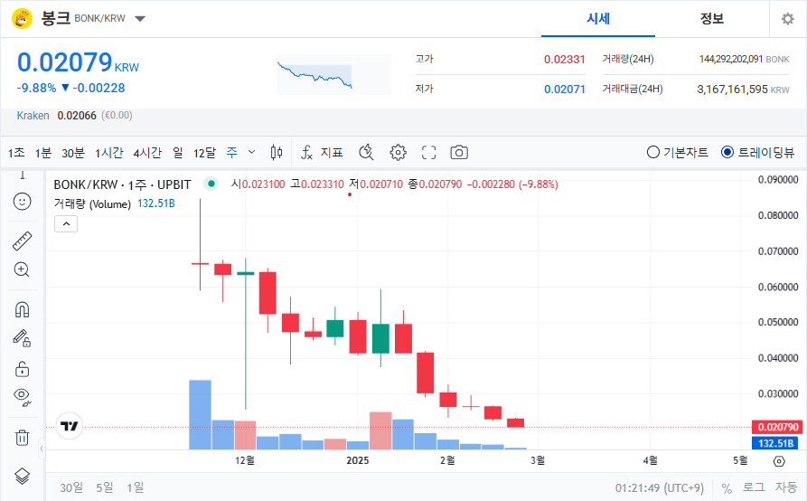Set chart range to 5일
This screenshot has width=807, height=501.
click(105, 487)
